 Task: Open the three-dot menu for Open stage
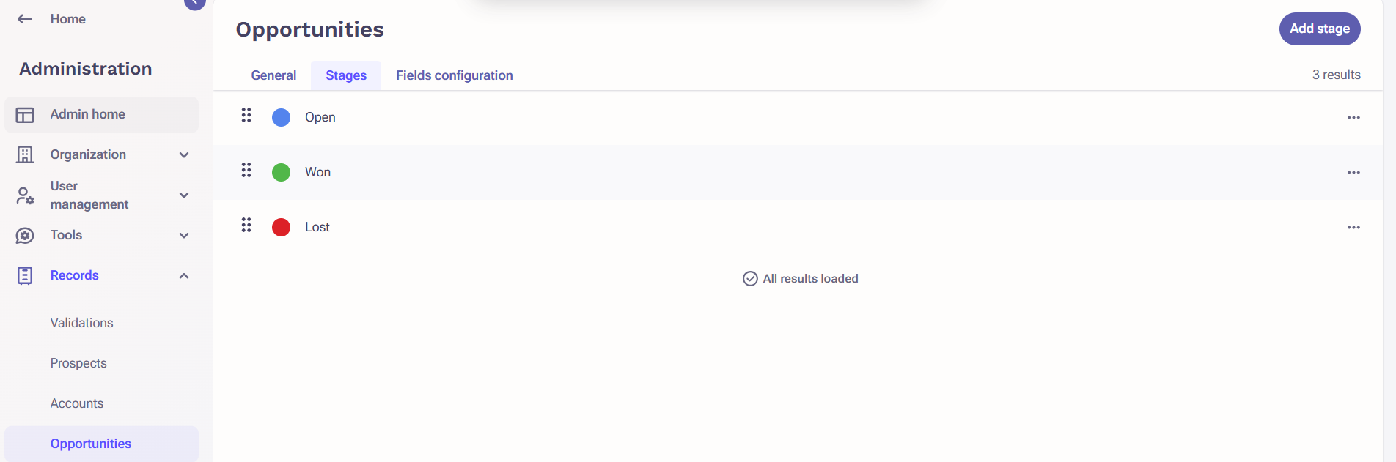(1353, 117)
